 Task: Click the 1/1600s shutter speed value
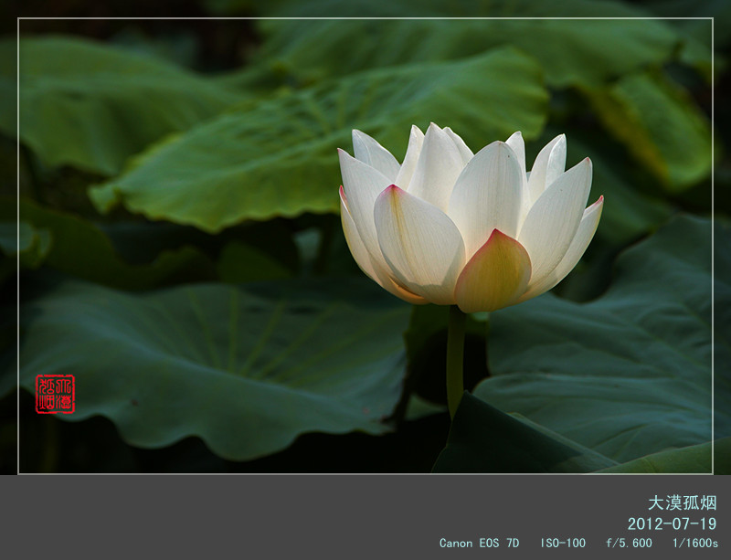(694, 543)
